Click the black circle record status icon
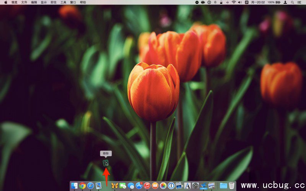This screenshot has width=306, height=191. [197, 2]
